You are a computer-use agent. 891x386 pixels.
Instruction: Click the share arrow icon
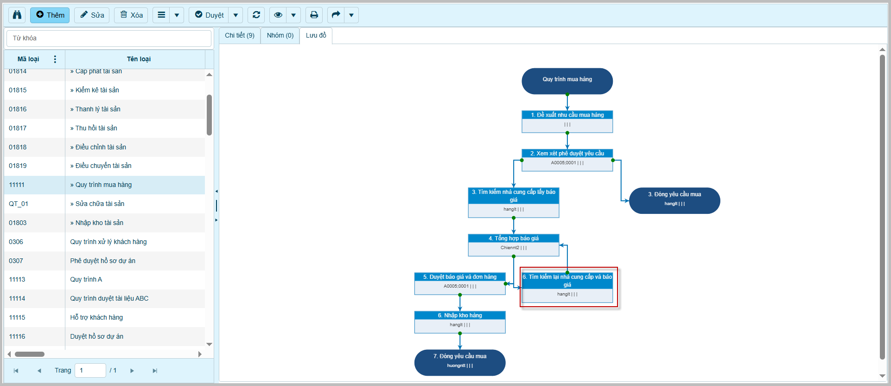pyautogui.click(x=336, y=15)
